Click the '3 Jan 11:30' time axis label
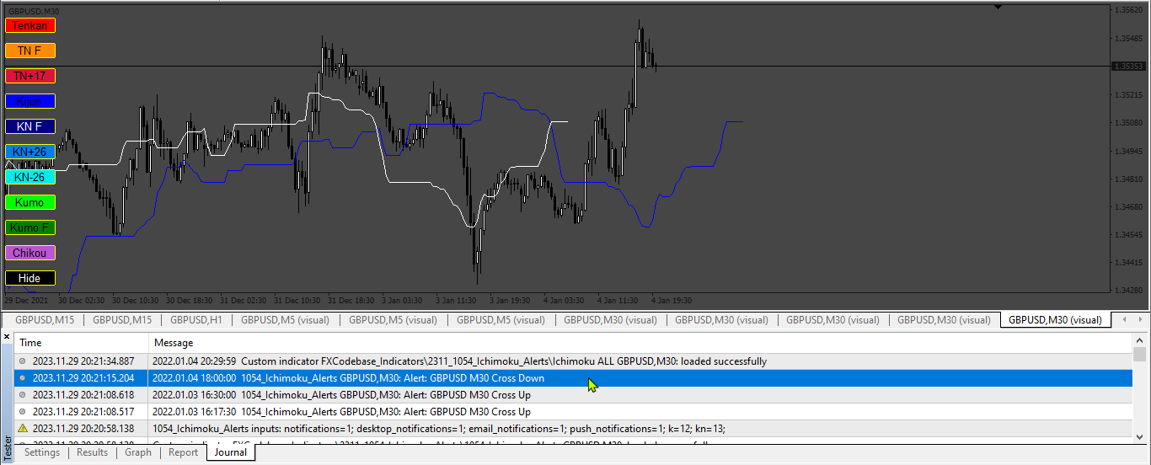 click(456, 300)
